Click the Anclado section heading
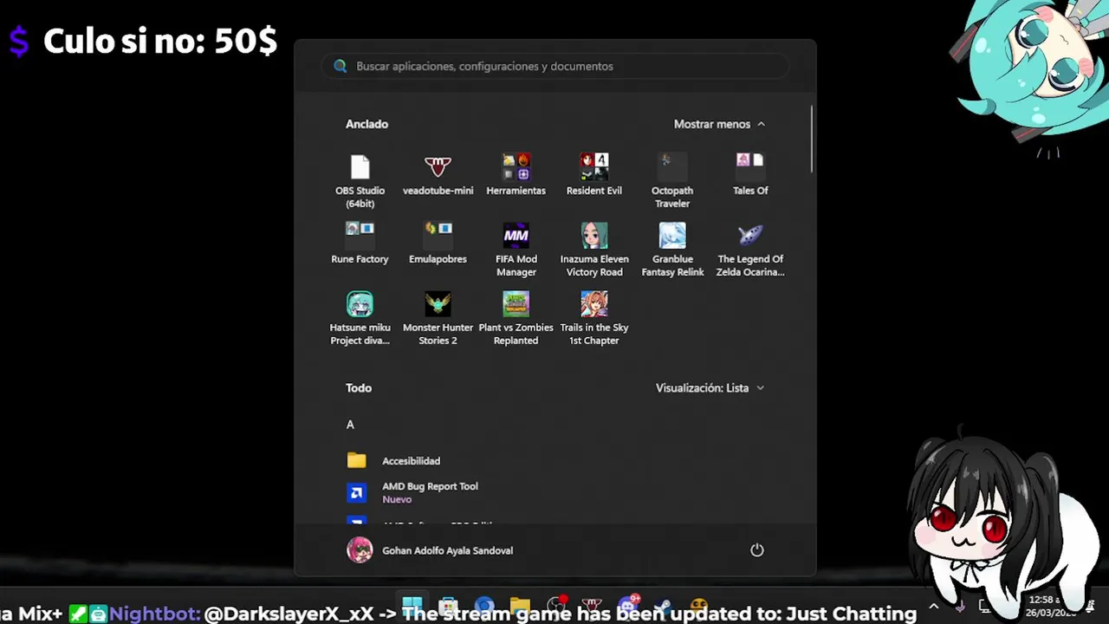The height and width of the screenshot is (624, 1109). tap(366, 124)
